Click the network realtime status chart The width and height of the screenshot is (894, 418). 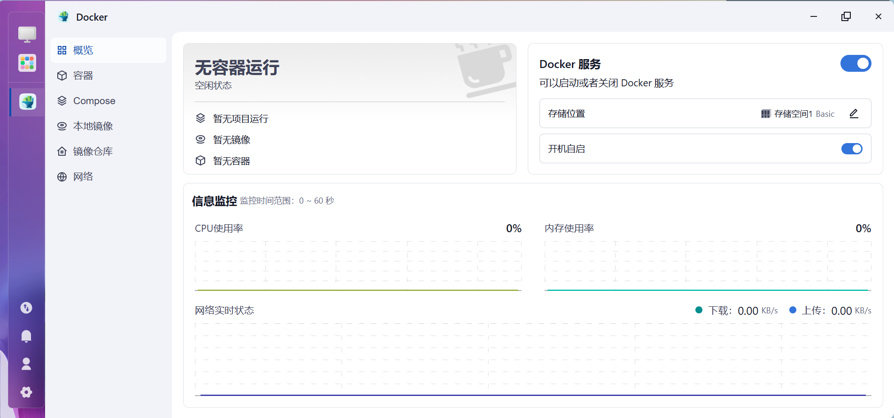[533, 359]
